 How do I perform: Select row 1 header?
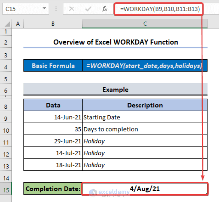[x=6, y=32]
